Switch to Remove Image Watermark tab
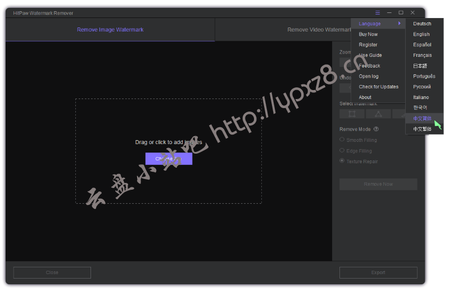 (x=110, y=29)
